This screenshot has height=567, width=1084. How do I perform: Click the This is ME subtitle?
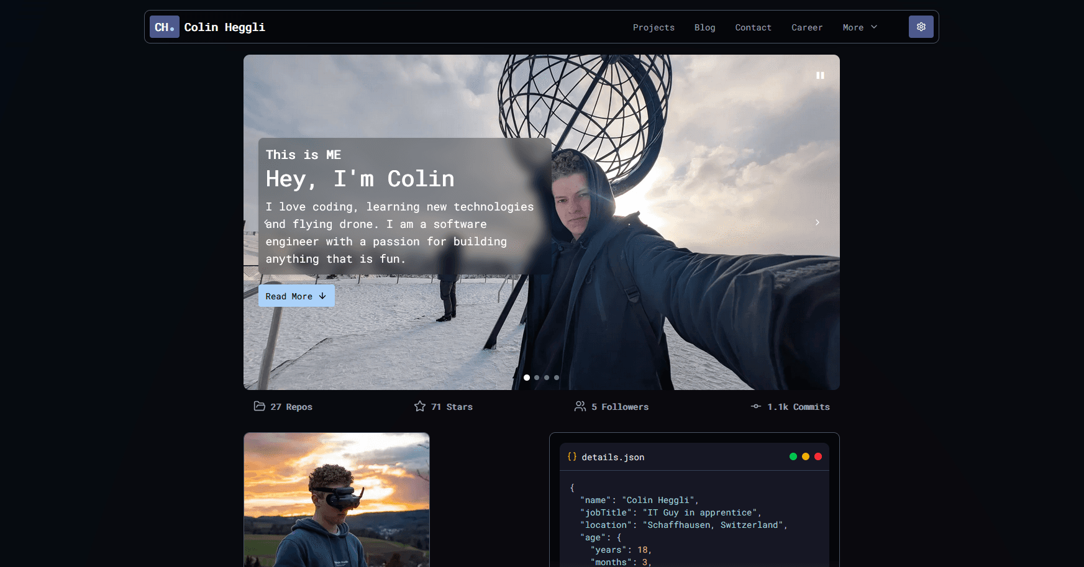click(303, 155)
